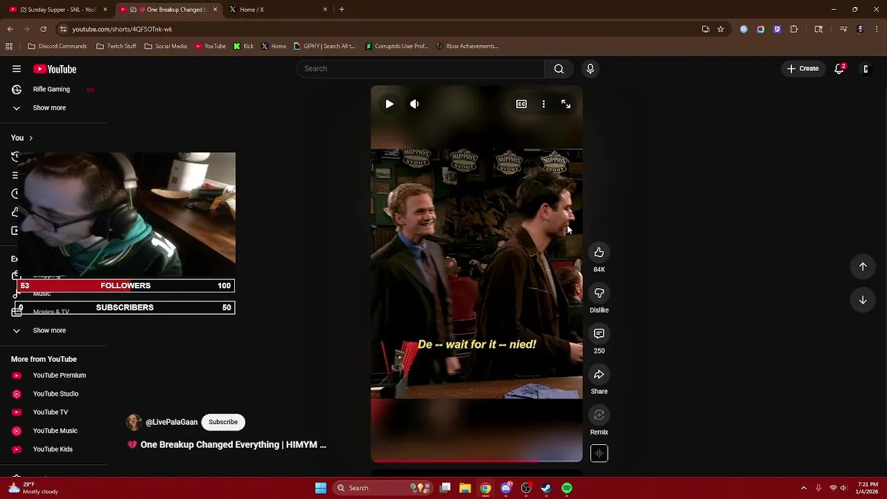Open the Chrome apps grid in bookmarks bar
The height and width of the screenshot is (499, 887).
[9, 46]
